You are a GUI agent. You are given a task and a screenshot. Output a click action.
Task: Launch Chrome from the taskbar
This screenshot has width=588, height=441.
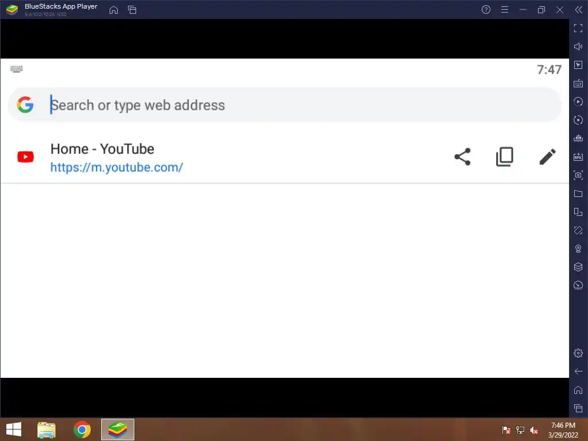click(82, 430)
